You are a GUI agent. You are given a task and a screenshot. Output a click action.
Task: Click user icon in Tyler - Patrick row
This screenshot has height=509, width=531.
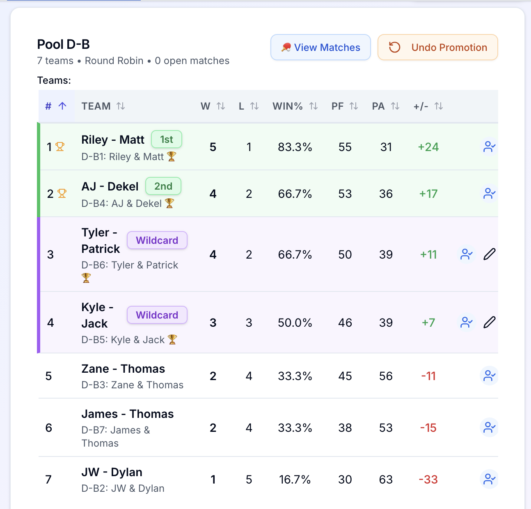[467, 254]
